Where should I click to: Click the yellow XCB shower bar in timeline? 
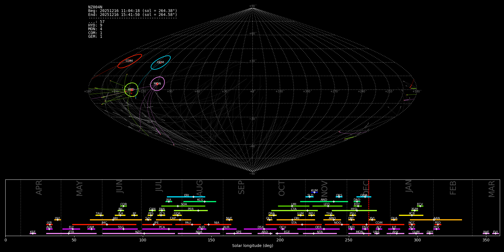click(x=411, y=215)
